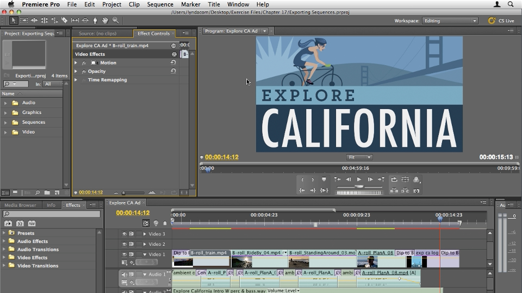Expand the Audio bin

click(x=5, y=103)
